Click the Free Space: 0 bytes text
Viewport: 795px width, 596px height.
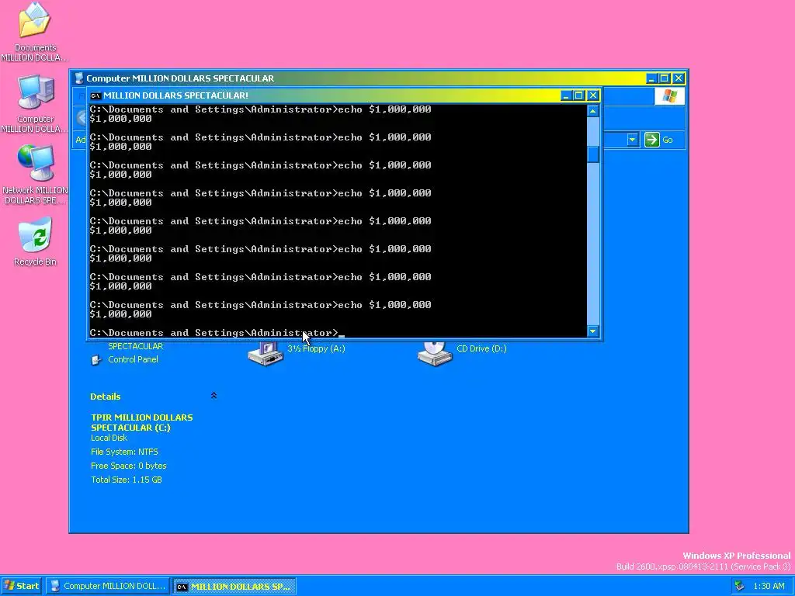point(129,466)
